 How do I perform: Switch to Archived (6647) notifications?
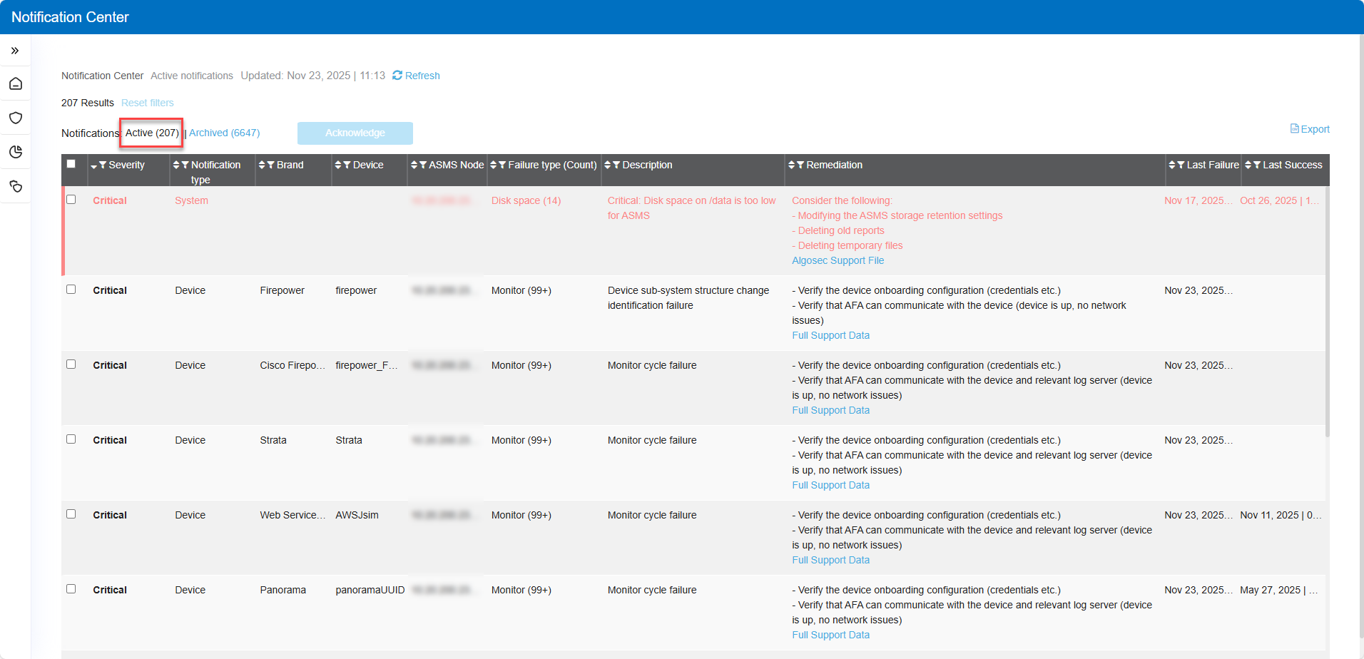224,133
